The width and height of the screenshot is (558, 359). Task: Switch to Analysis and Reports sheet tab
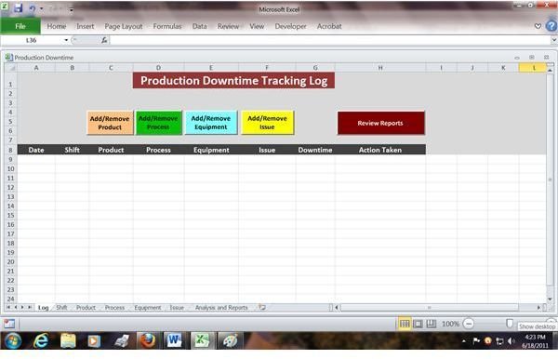tap(221, 308)
